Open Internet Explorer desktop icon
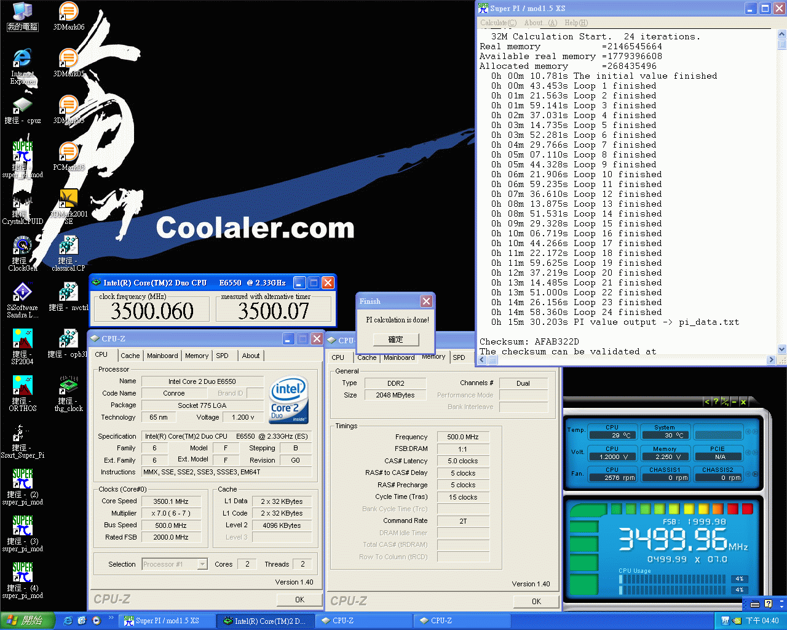Screen dimensions: 787x630 [x=23, y=66]
